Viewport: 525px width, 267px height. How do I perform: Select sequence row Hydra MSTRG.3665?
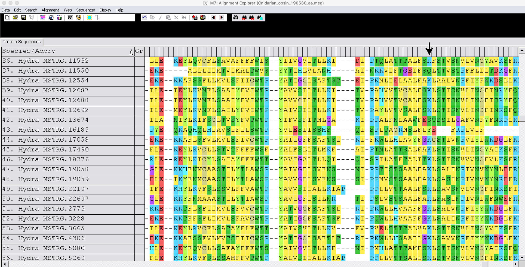[68, 229]
